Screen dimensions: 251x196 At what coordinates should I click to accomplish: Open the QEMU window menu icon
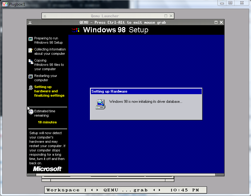30,22
